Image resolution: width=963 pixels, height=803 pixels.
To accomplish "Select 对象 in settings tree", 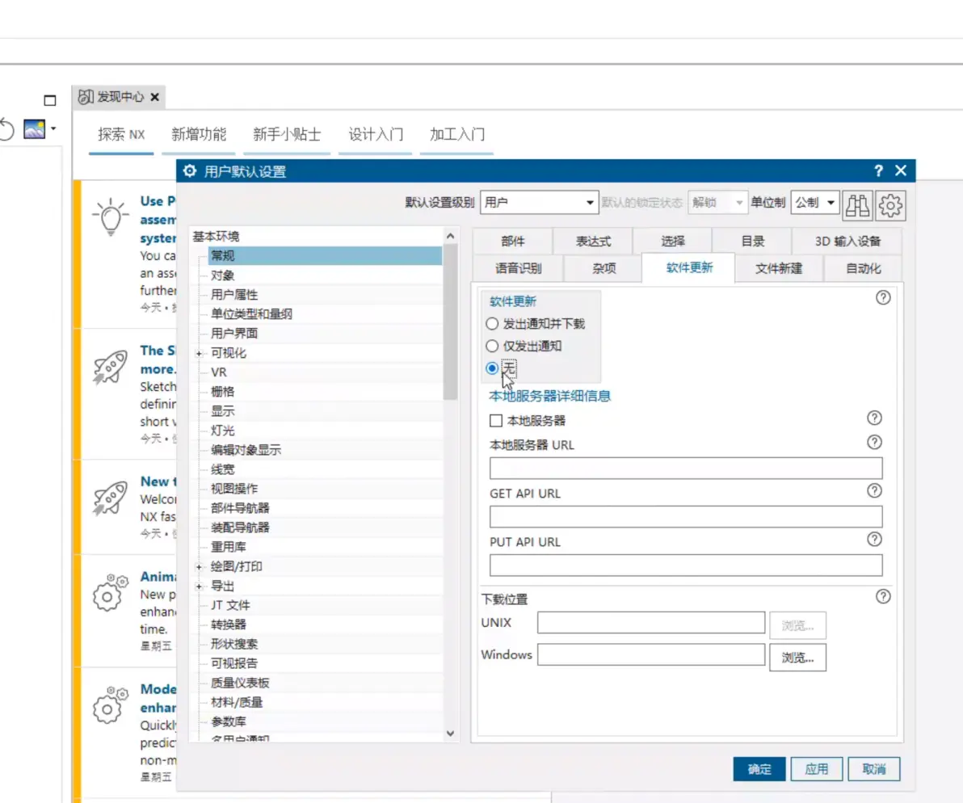I will coord(222,275).
